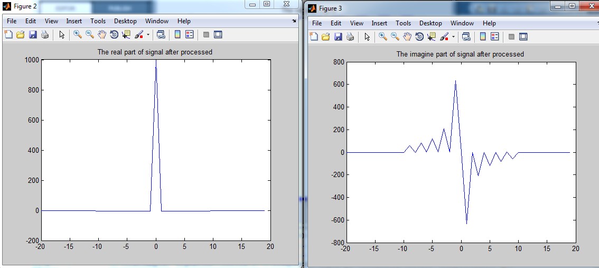Maximize the Figure 2 window
Viewport: 599px width, 268px height.
coord(267,4)
